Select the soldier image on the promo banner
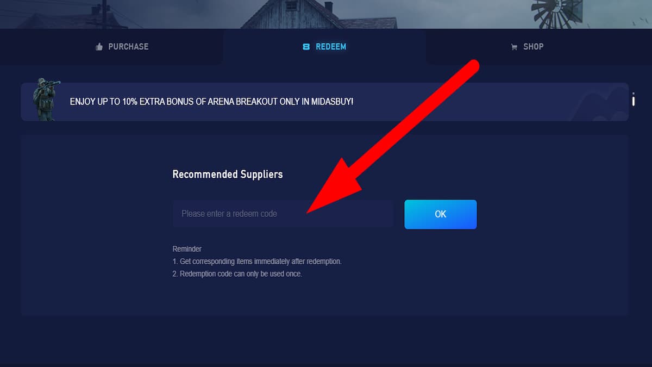 (46, 99)
